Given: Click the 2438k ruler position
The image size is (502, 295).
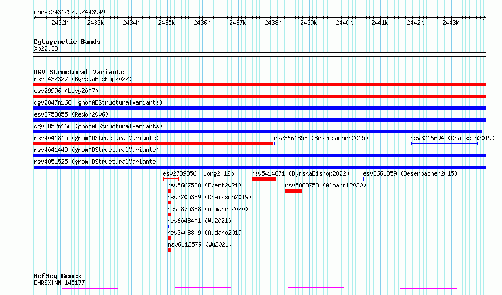Looking at the screenshot, I should (x=273, y=23).
